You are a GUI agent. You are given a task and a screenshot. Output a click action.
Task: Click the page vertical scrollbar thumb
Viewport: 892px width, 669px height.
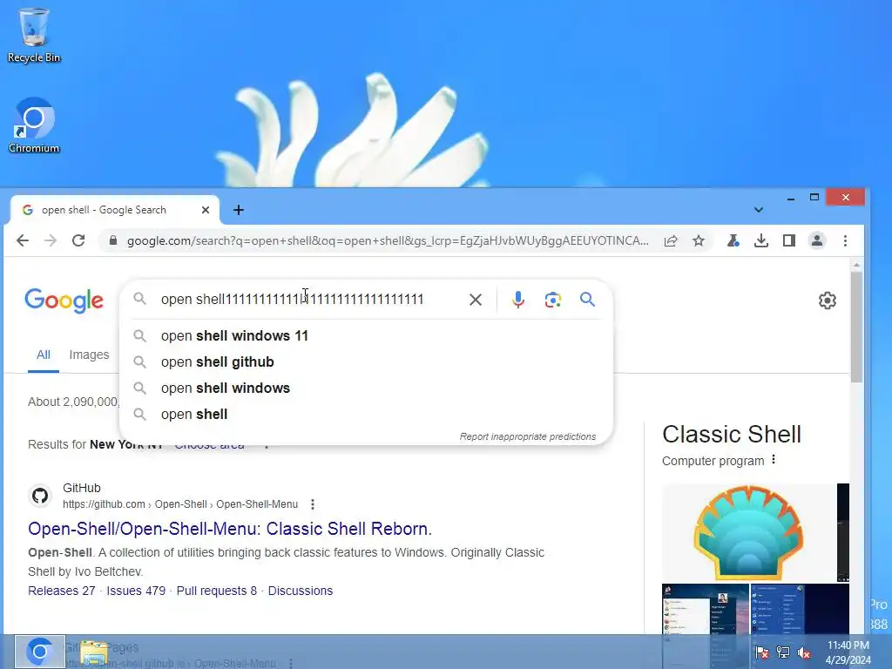pos(857,328)
